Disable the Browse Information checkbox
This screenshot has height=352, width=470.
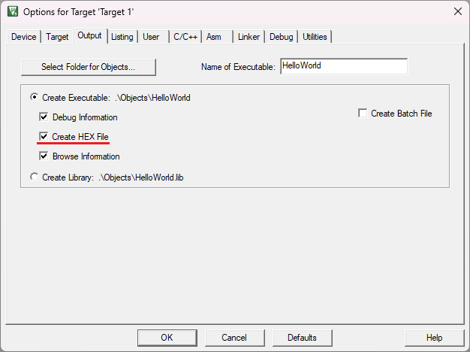[x=44, y=156]
